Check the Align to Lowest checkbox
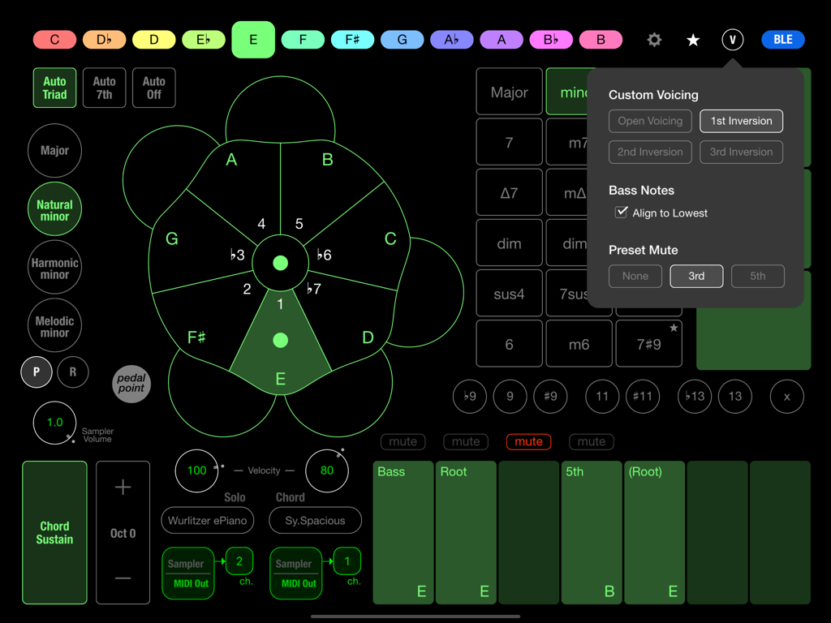This screenshot has height=623, width=831. coord(622,213)
